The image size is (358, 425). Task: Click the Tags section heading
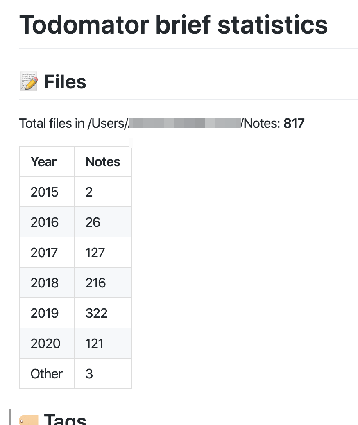point(65,420)
